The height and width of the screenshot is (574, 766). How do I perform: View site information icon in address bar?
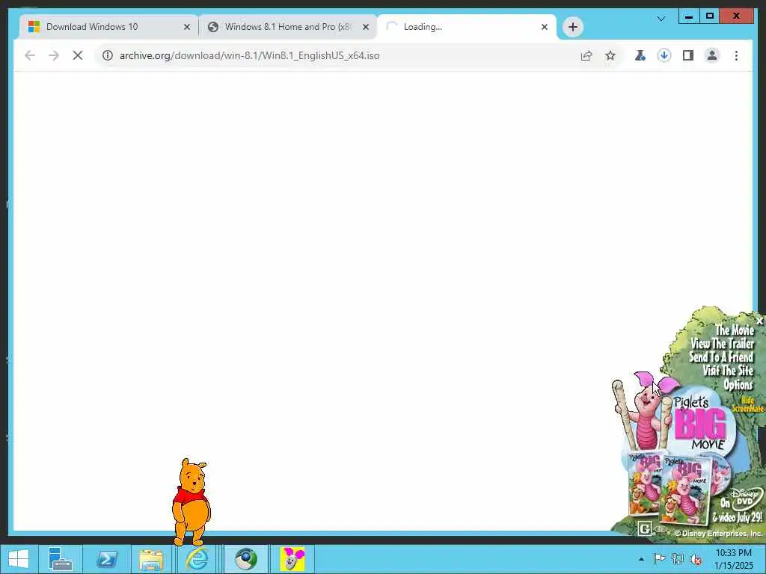tap(108, 55)
